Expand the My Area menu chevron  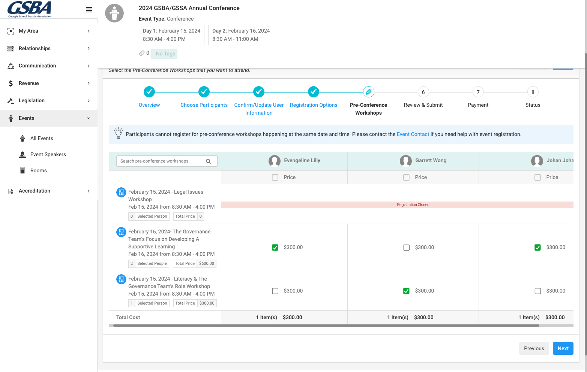89,31
